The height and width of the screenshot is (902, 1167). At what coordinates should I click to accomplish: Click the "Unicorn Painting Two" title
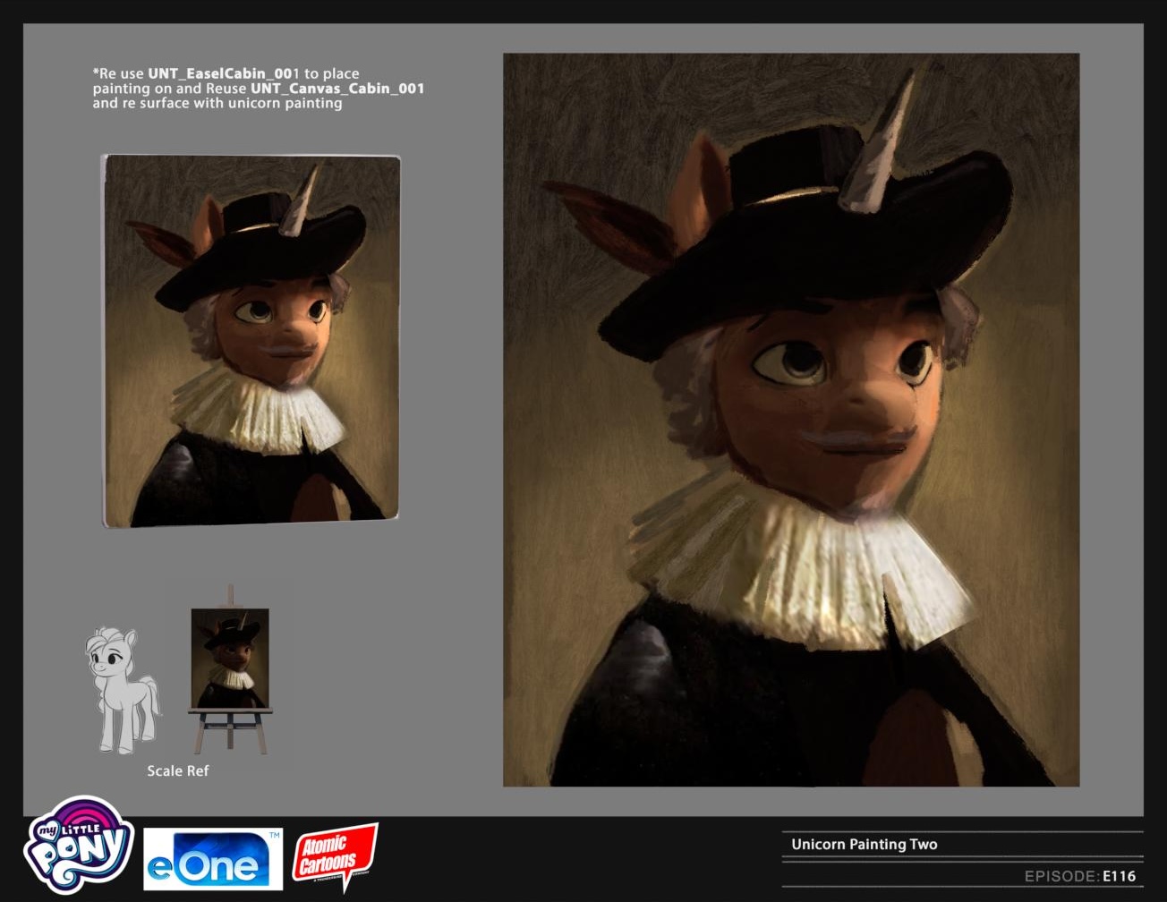[864, 844]
